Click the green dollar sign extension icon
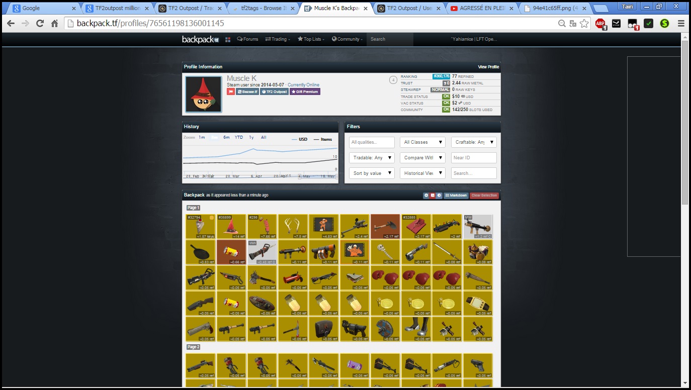The height and width of the screenshot is (390, 691). 664,23
